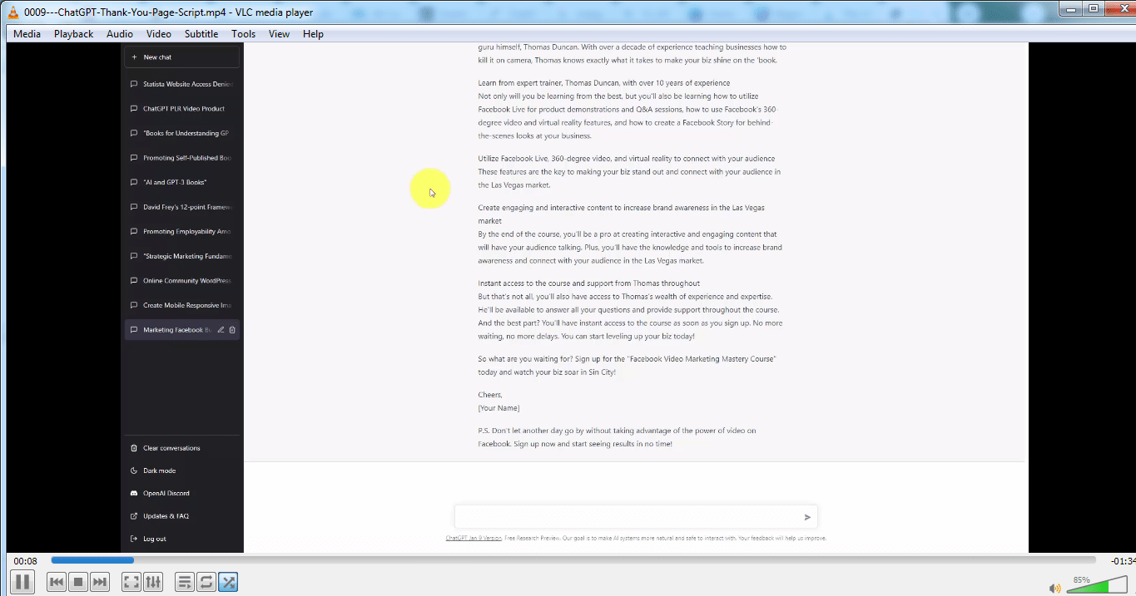The image size is (1136, 596).
Task: Open the Audio menu
Action: (119, 34)
